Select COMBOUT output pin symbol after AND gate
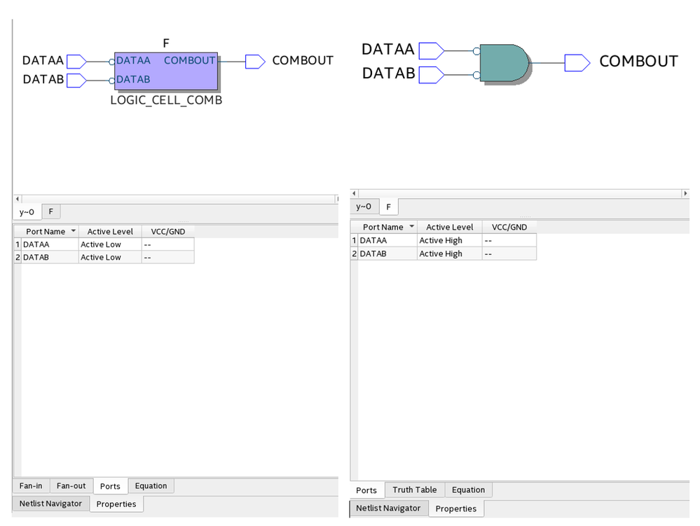The width and height of the screenshot is (700, 526). [x=577, y=63]
